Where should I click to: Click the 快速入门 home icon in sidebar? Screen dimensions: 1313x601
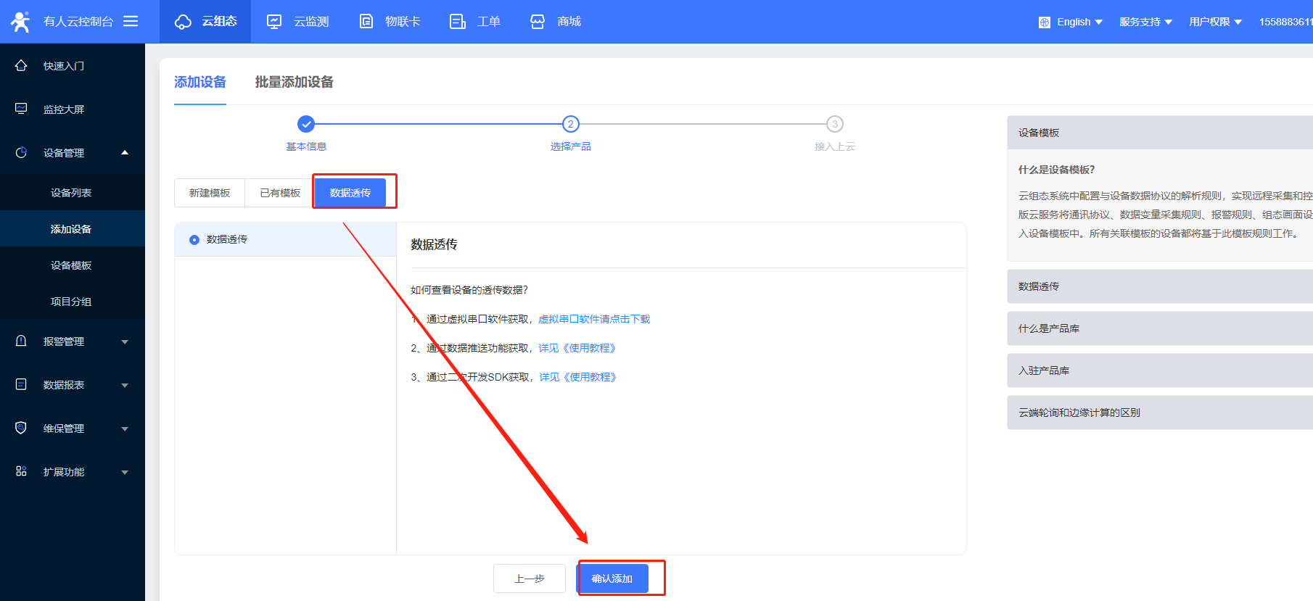click(21, 66)
